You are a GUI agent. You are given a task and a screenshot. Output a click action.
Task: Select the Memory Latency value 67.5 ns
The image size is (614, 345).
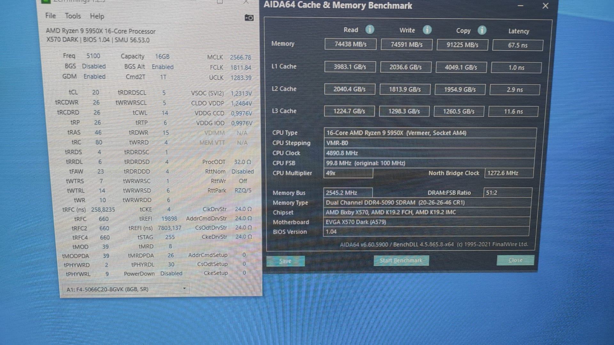pos(518,45)
